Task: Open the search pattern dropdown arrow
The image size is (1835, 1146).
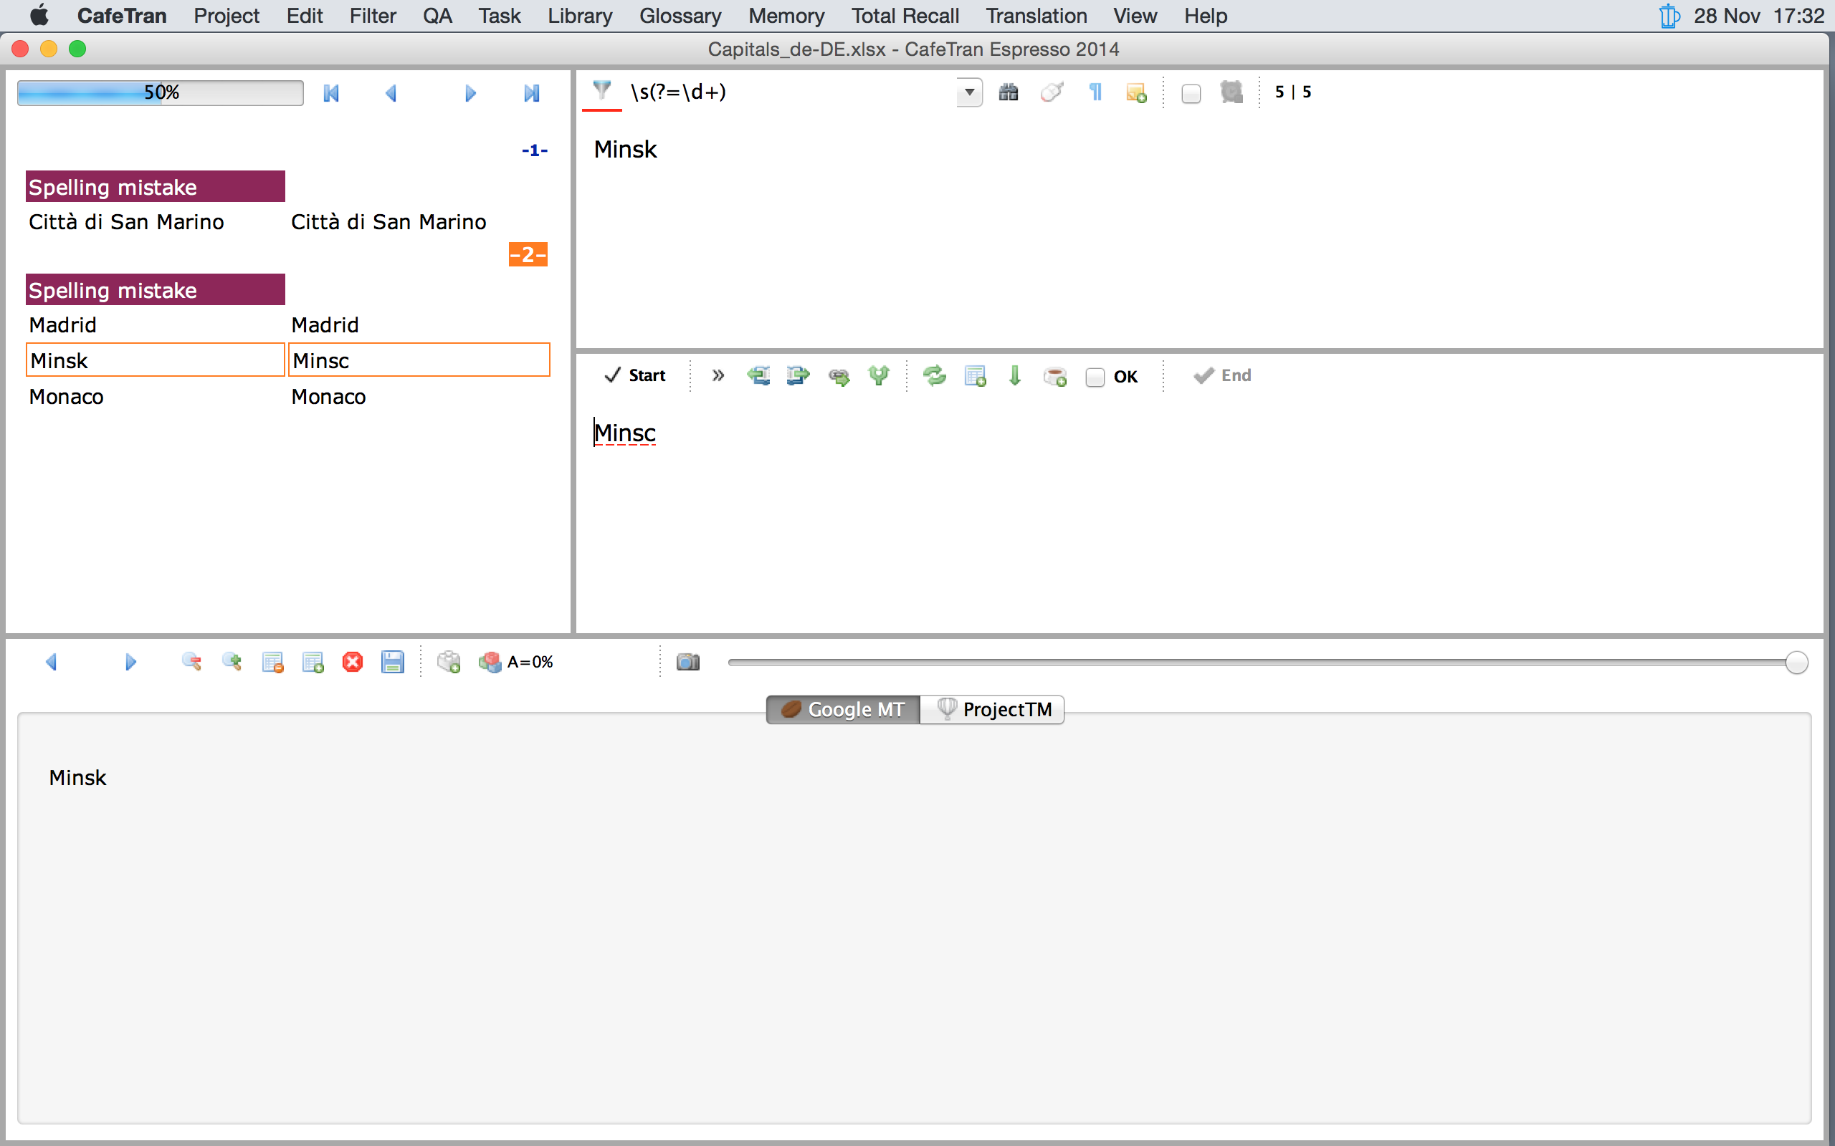Action: pyautogui.click(x=969, y=92)
